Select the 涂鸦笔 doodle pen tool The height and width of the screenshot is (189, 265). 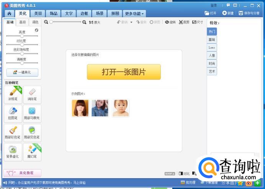tap(12, 94)
